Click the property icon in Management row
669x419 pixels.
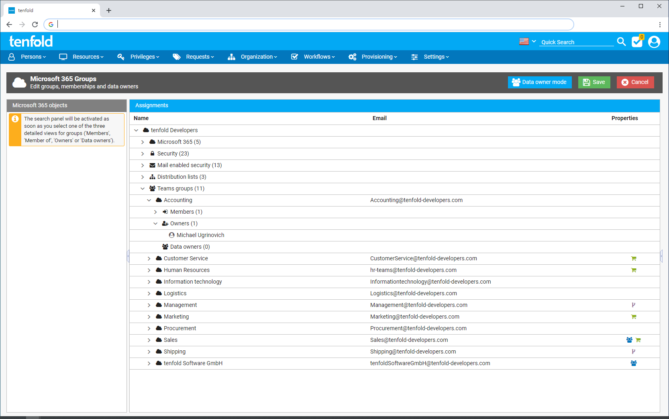click(x=633, y=305)
